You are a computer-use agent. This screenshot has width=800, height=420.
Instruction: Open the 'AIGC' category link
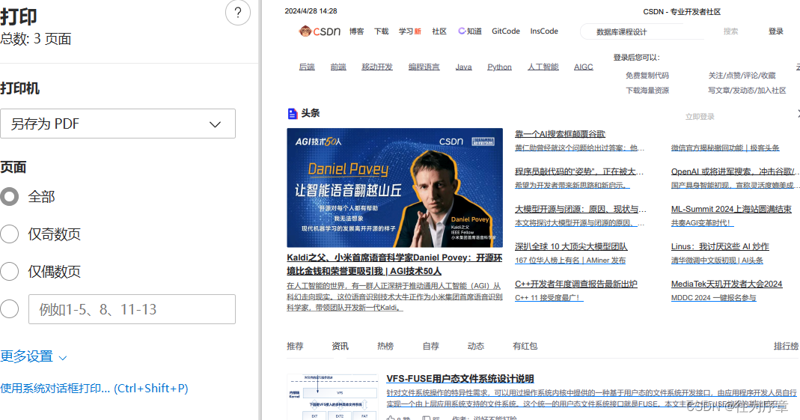click(583, 67)
